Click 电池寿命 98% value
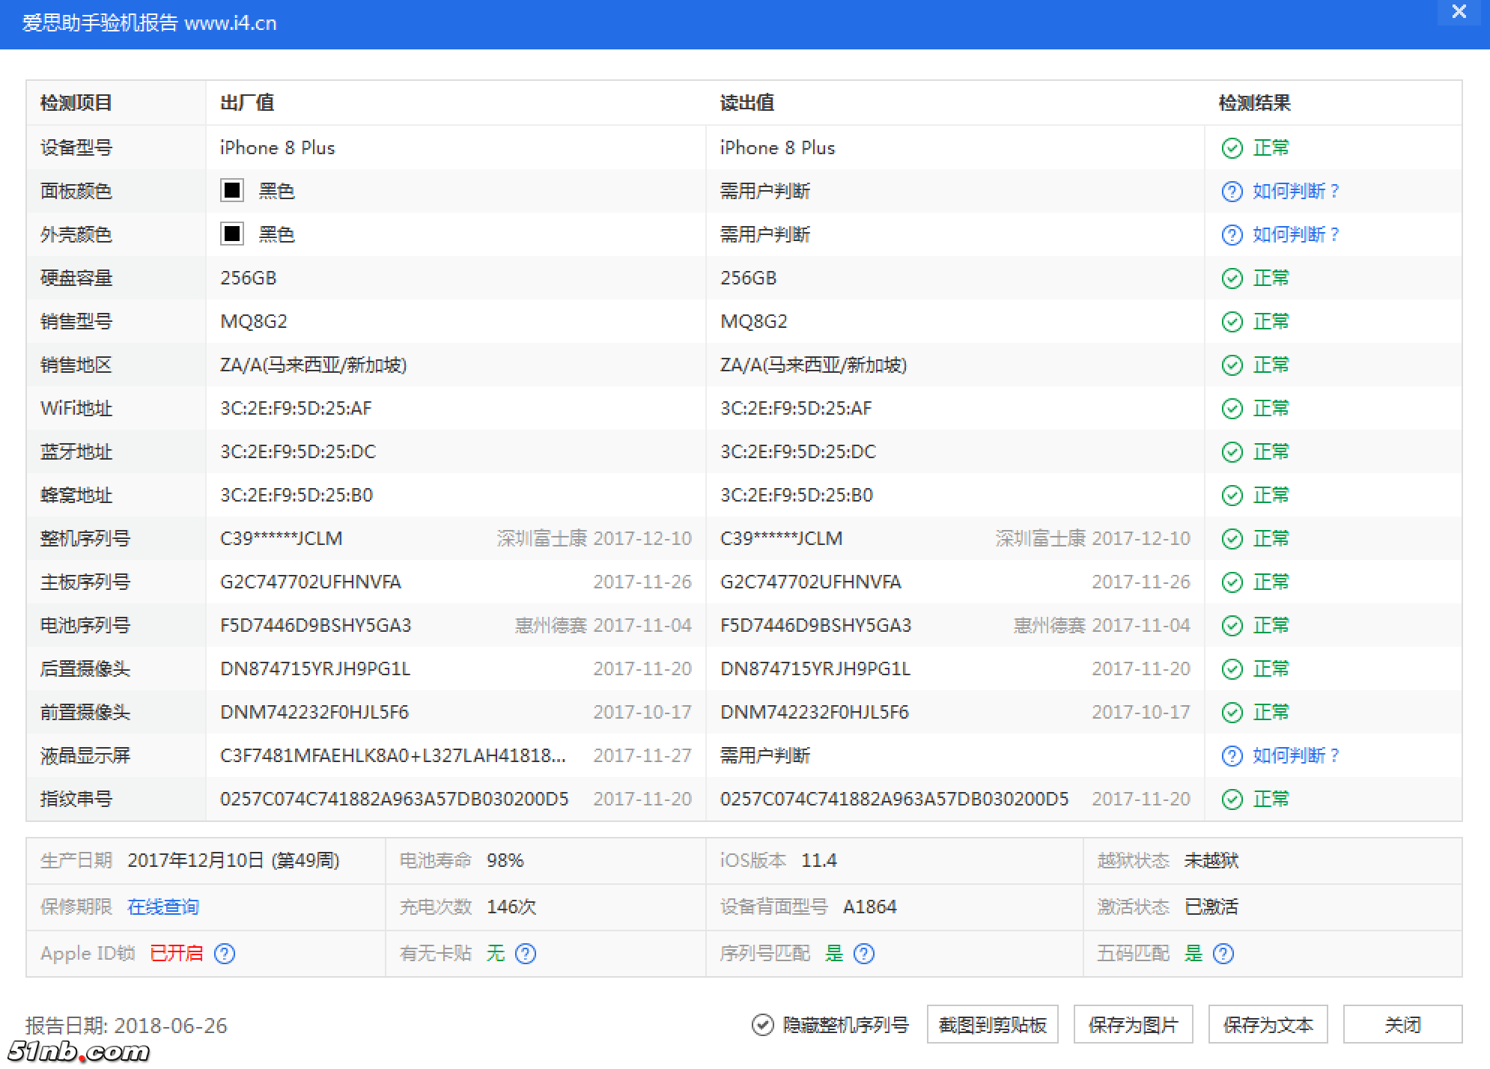This screenshot has width=1490, height=1069. coord(505,860)
